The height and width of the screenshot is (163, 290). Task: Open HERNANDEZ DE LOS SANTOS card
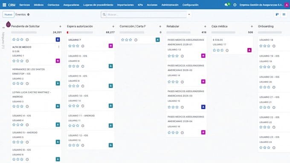(36, 77)
